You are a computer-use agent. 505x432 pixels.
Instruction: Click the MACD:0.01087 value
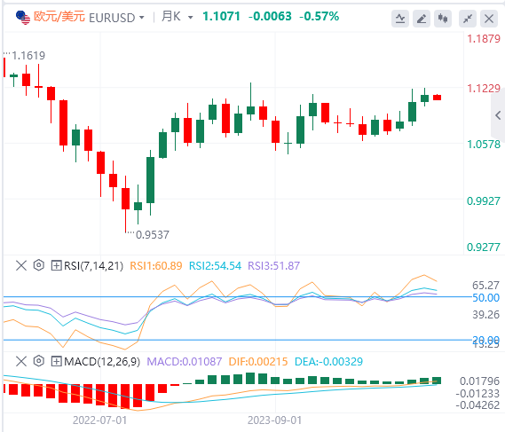185,362
